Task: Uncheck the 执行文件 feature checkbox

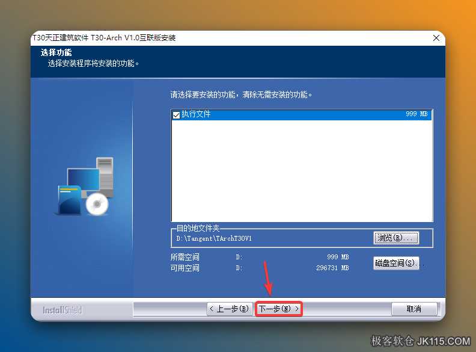Action: click(x=176, y=115)
